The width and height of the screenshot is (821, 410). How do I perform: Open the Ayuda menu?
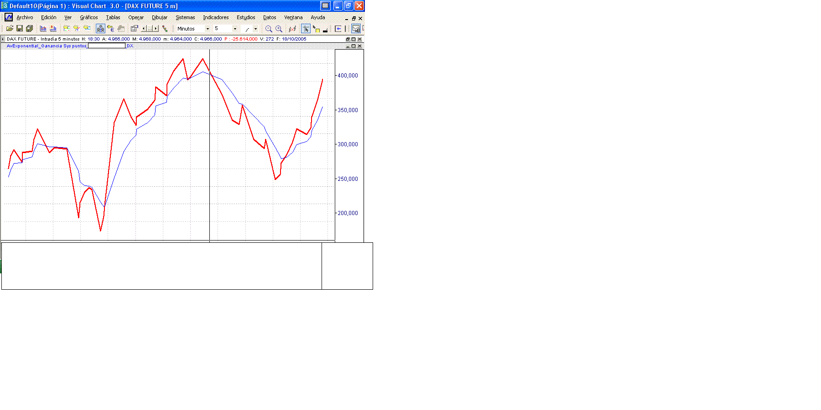[x=318, y=17]
